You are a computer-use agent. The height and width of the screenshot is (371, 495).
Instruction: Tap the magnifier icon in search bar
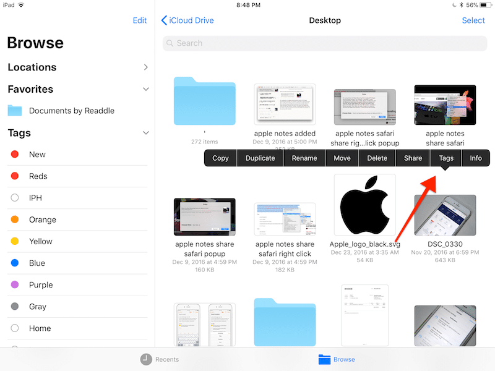pyautogui.click(x=170, y=43)
